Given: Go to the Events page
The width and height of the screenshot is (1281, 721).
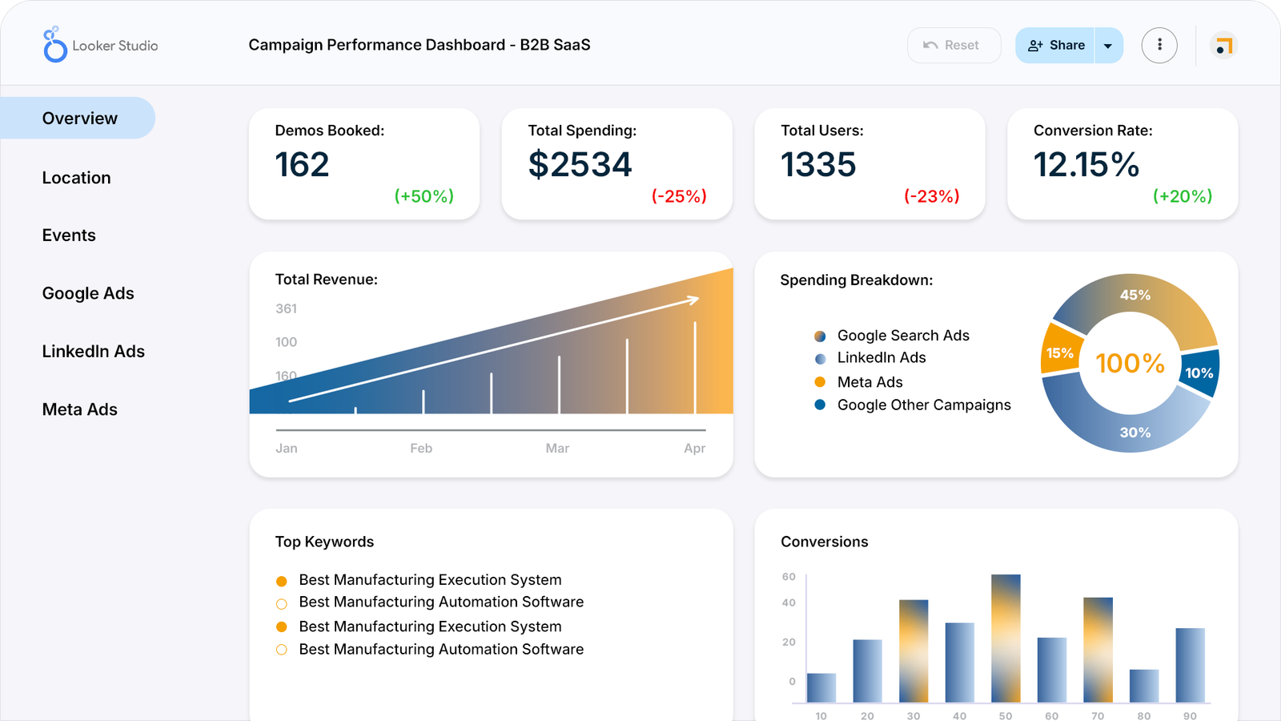Looking at the screenshot, I should point(69,236).
